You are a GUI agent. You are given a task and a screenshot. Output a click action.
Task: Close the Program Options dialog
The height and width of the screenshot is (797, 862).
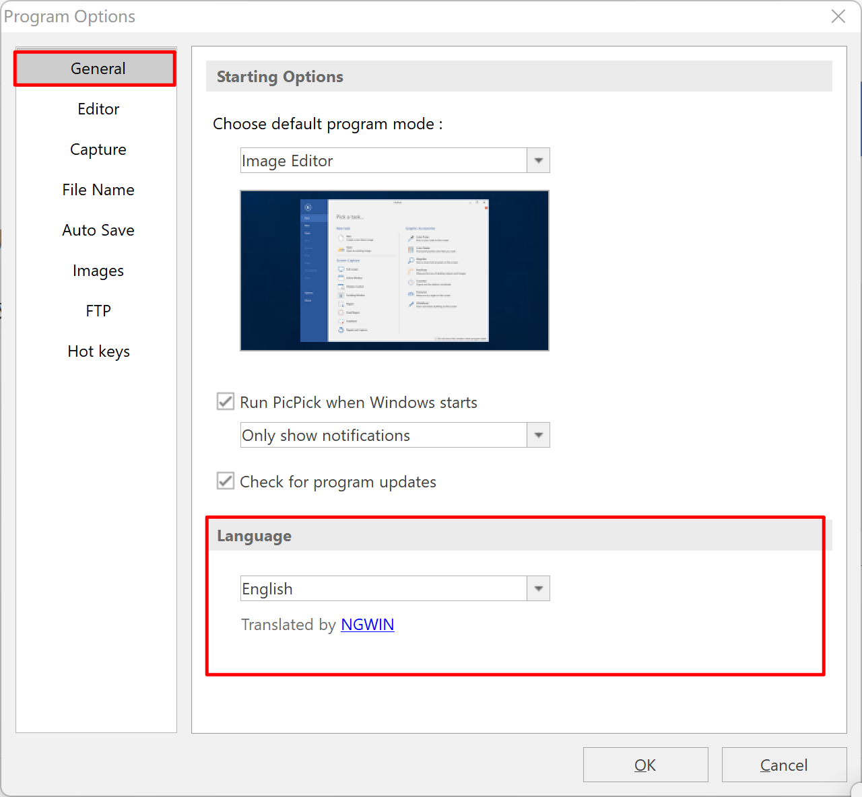click(x=838, y=16)
